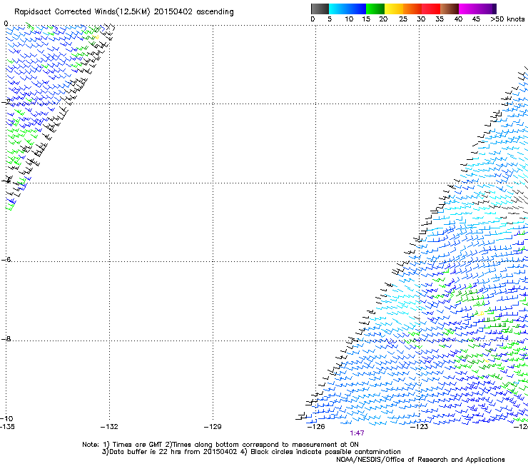Click latitude label '-10'

tap(7, 418)
